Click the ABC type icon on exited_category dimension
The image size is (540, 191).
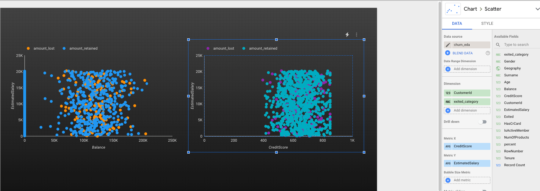448,102
